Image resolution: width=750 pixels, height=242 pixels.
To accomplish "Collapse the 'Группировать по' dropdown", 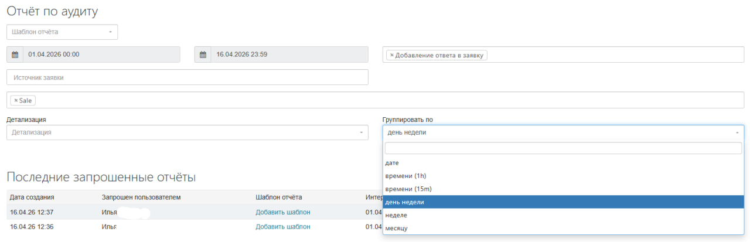I will click(x=562, y=132).
